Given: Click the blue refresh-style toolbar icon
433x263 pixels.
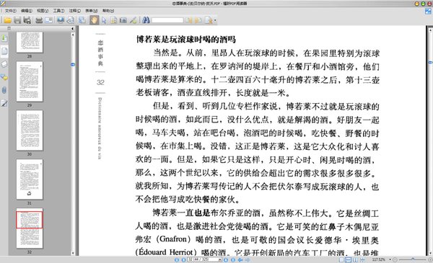Looking at the screenshot, I should click(82, 20).
